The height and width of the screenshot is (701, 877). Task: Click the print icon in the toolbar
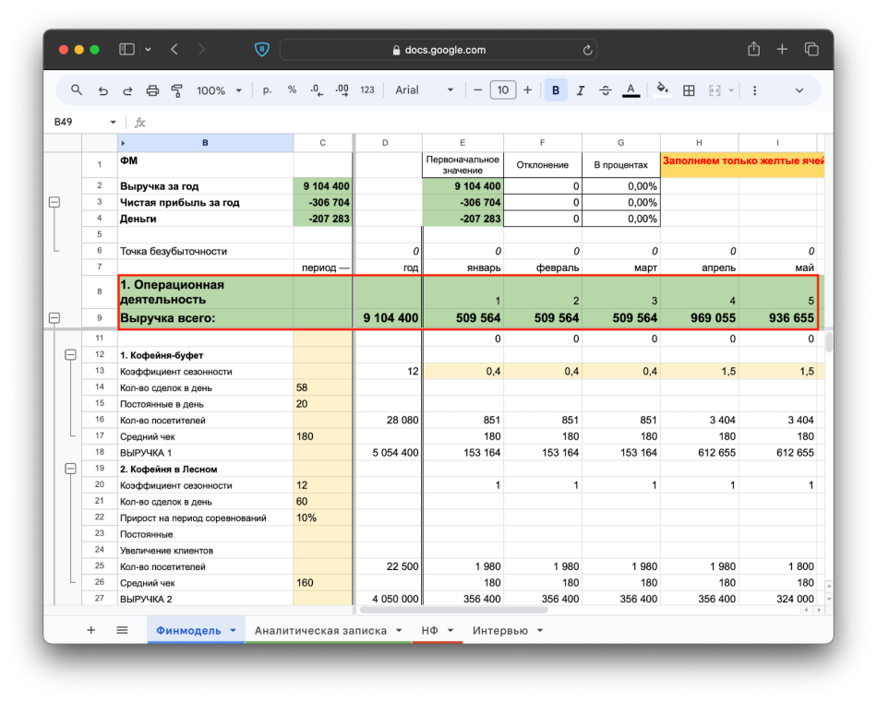(153, 90)
